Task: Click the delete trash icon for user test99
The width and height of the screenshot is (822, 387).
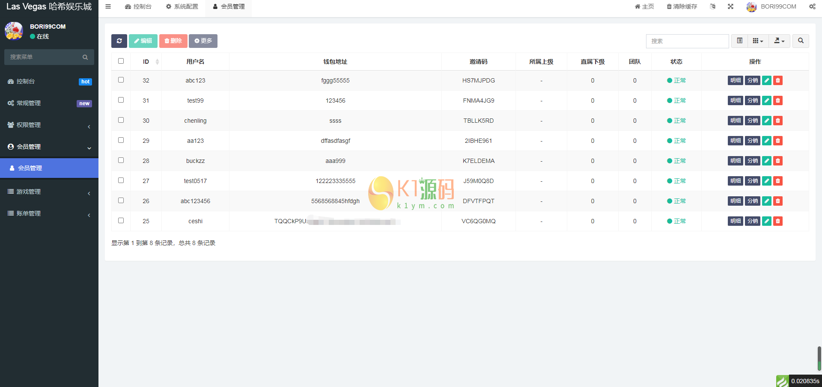Action: pyautogui.click(x=778, y=100)
